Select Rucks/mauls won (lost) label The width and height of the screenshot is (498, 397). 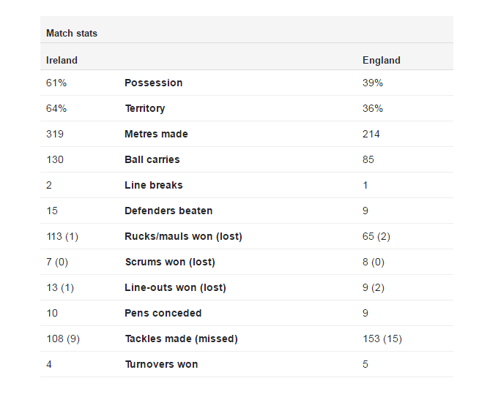click(183, 237)
